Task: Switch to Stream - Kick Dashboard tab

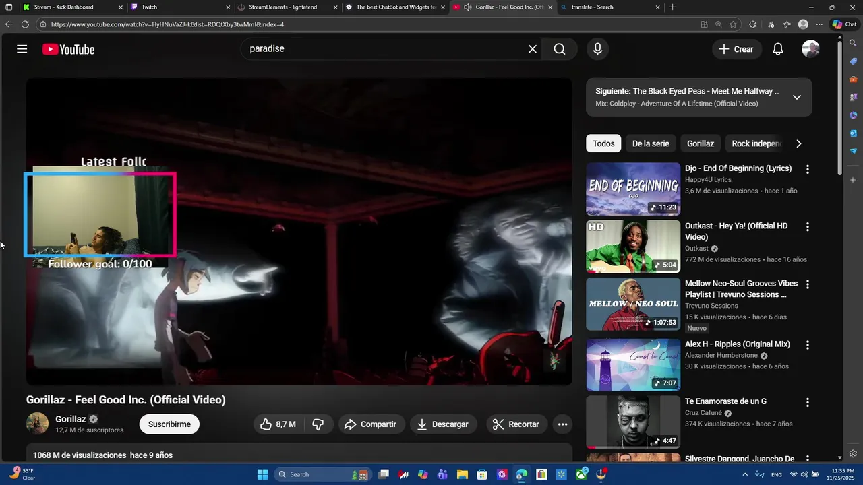Action: [71, 7]
